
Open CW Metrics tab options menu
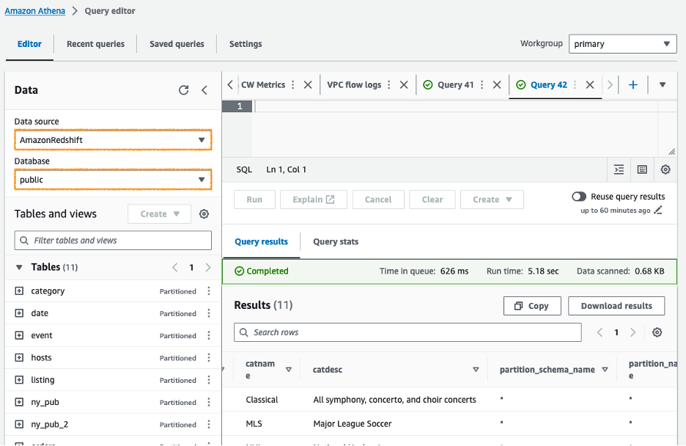[x=293, y=85]
